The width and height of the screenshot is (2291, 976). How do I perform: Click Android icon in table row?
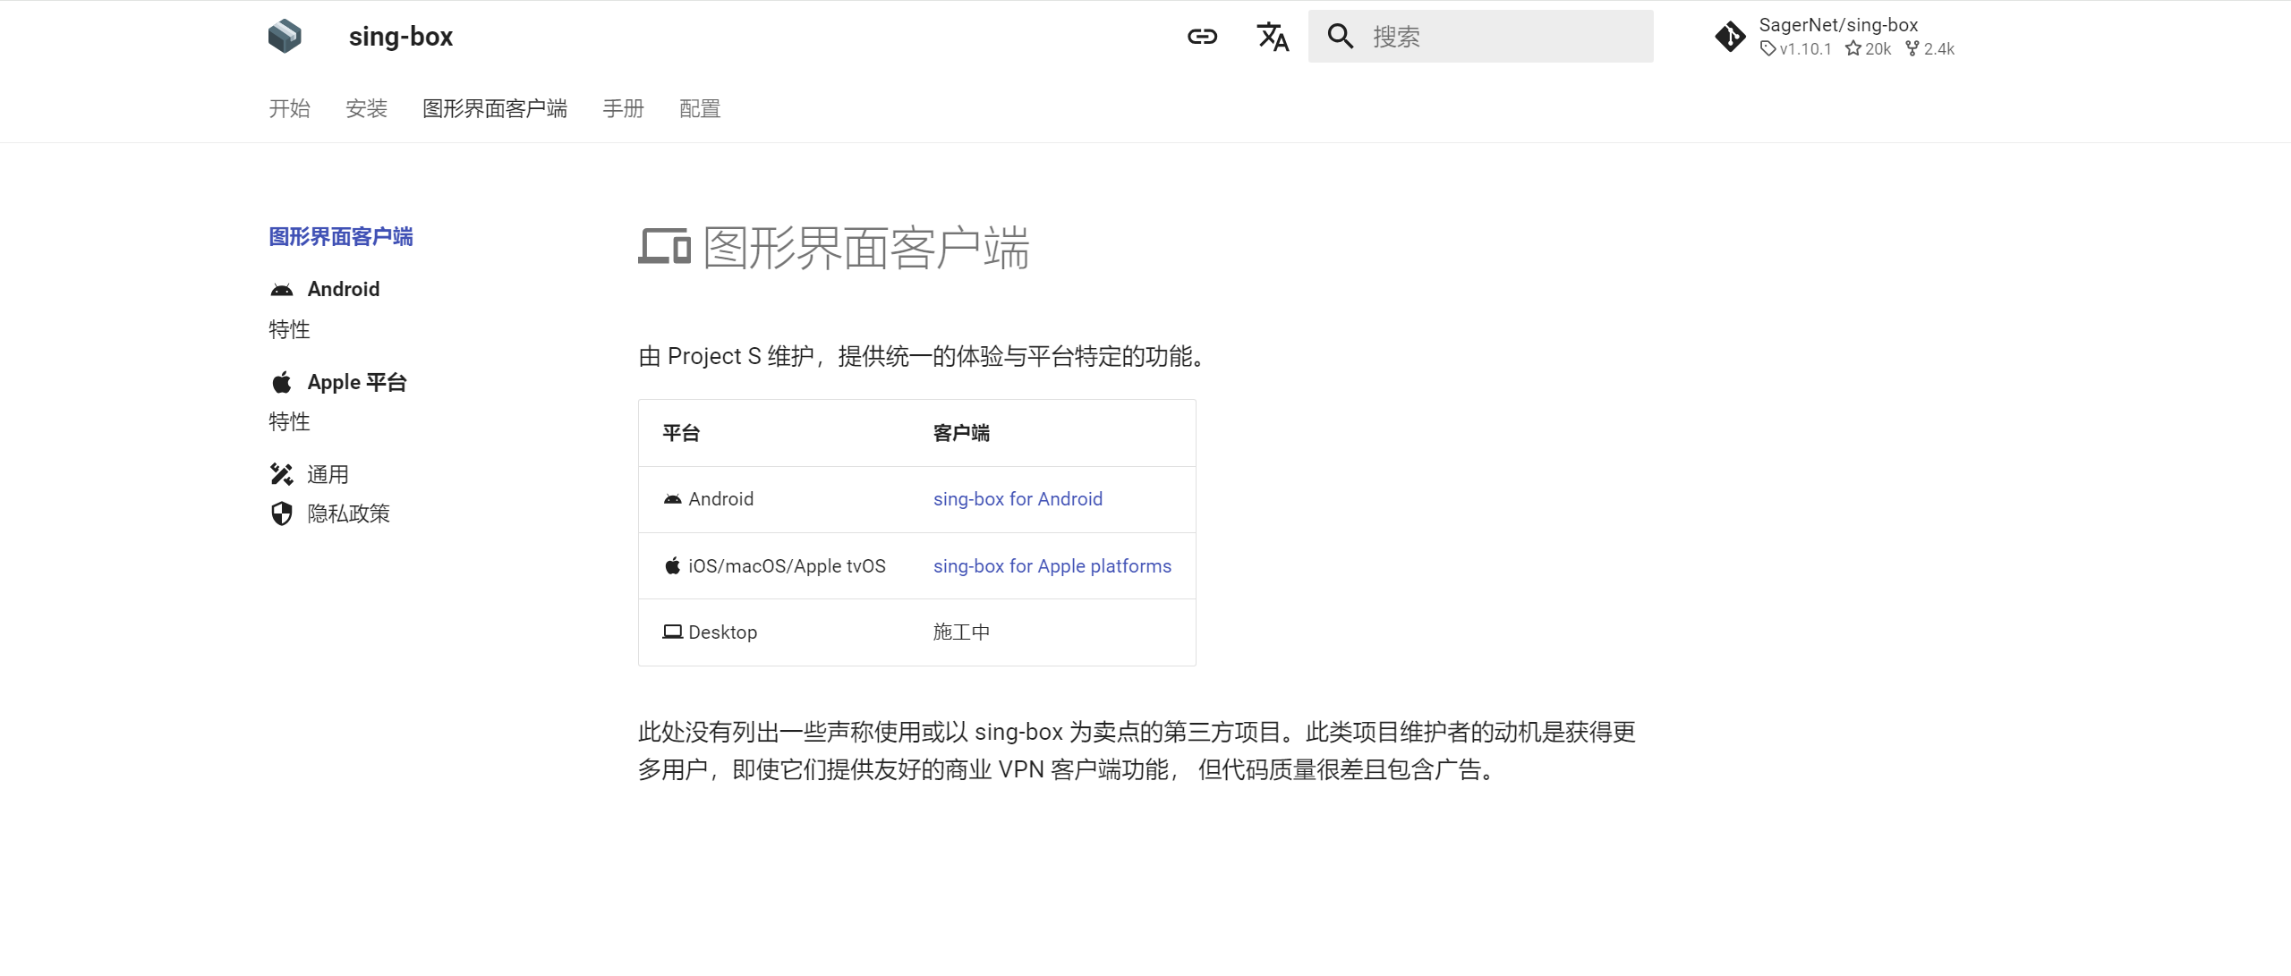(x=672, y=499)
